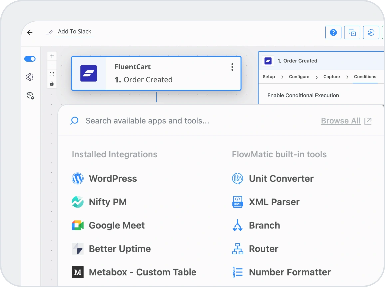Click the duplicate workflow icon
This screenshot has width=385, height=287.
[x=352, y=32]
